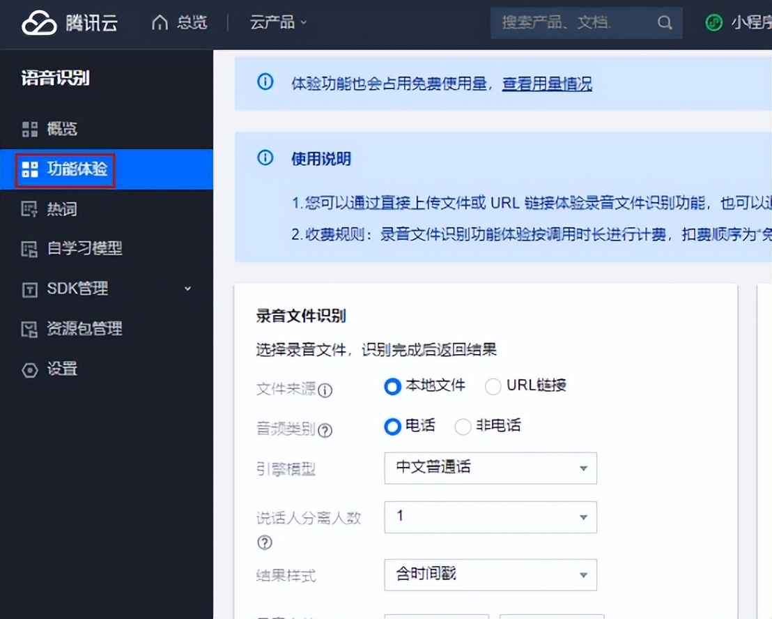772x619 pixels.
Task: Select the 本地文件 radio button
Action: (392, 386)
